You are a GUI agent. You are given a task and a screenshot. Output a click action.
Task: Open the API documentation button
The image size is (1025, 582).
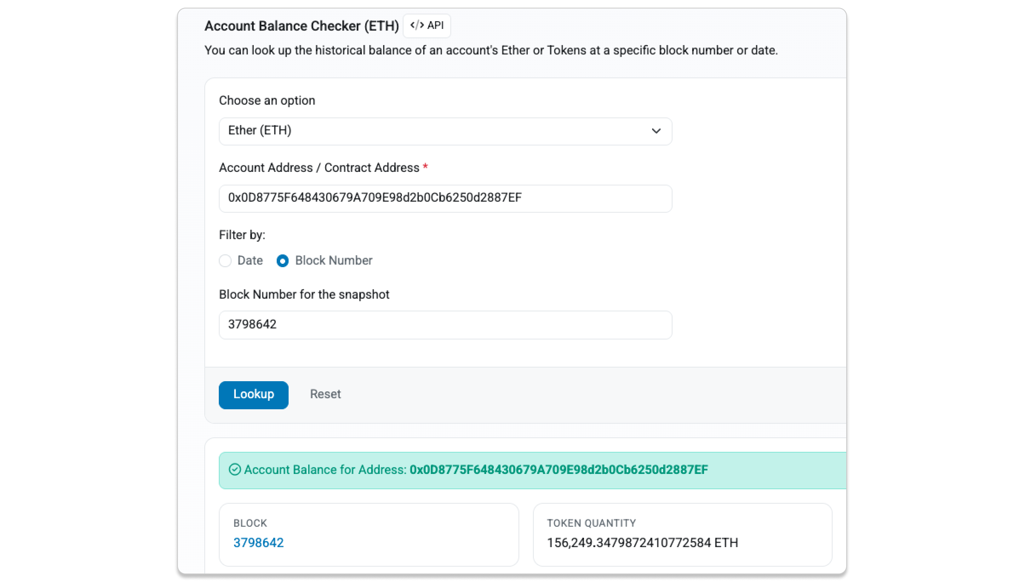[427, 26]
